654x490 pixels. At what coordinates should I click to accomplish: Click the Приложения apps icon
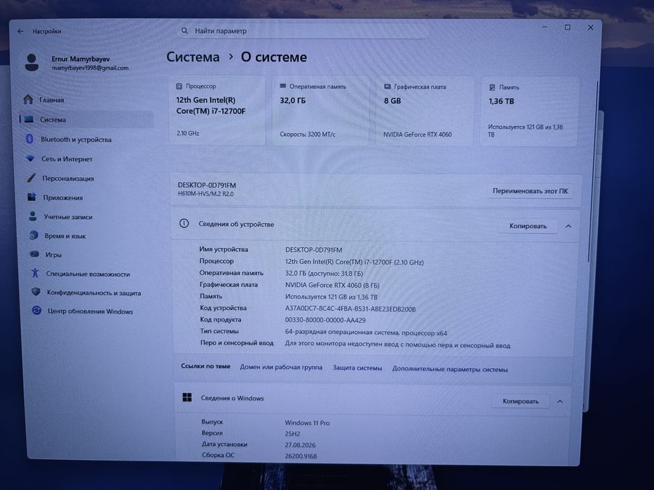tap(32, 197)
